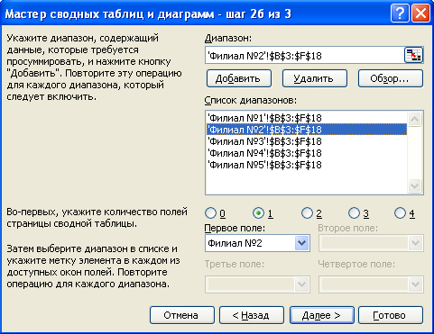Finish wizard with Готово button
The image size is (434, 334).
click(x=391, y=315)
